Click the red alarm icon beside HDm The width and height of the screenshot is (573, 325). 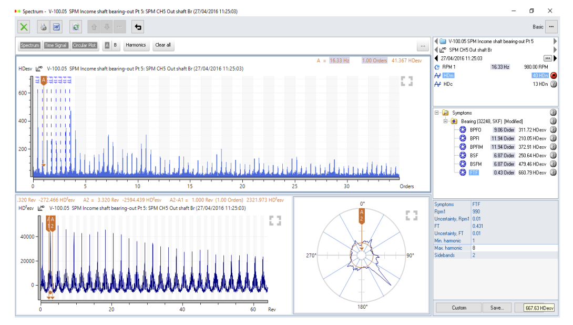tap(554, 75)
